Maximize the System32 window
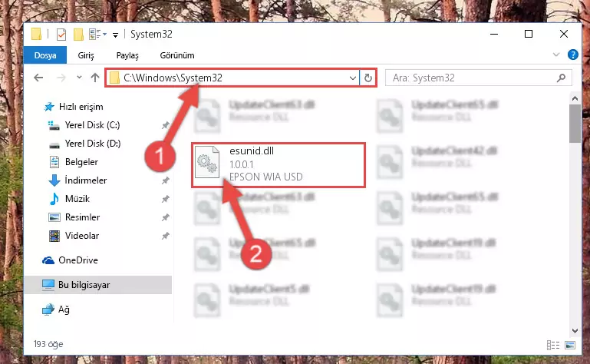The image size is (590, 364). click(x=529, y=35)
